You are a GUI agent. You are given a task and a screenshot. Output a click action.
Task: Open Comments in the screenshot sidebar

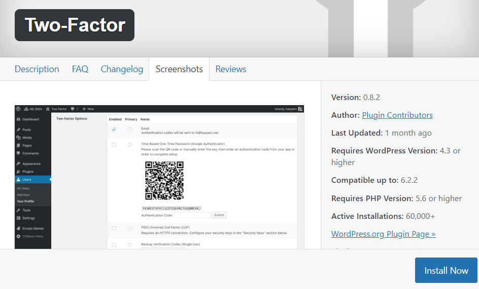point(28,153)
